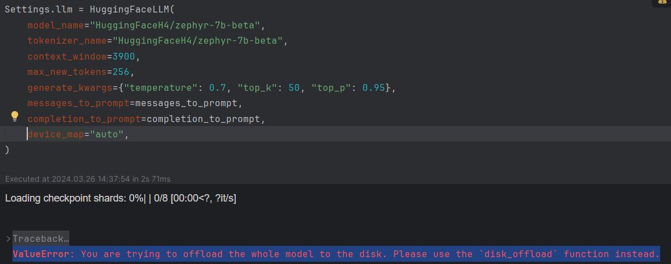
Task: Click the temperature value 0.7
Action: coord(218,87)
